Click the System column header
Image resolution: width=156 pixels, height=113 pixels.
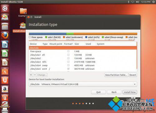(100, 44)
